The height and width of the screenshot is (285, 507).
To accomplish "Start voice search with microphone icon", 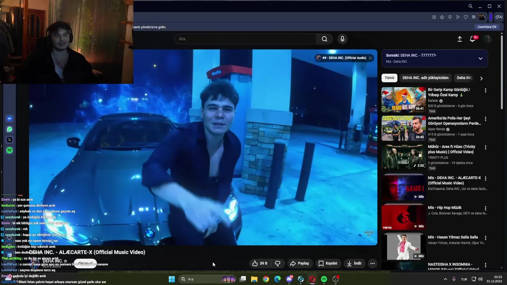I will [x=342, y=39].
